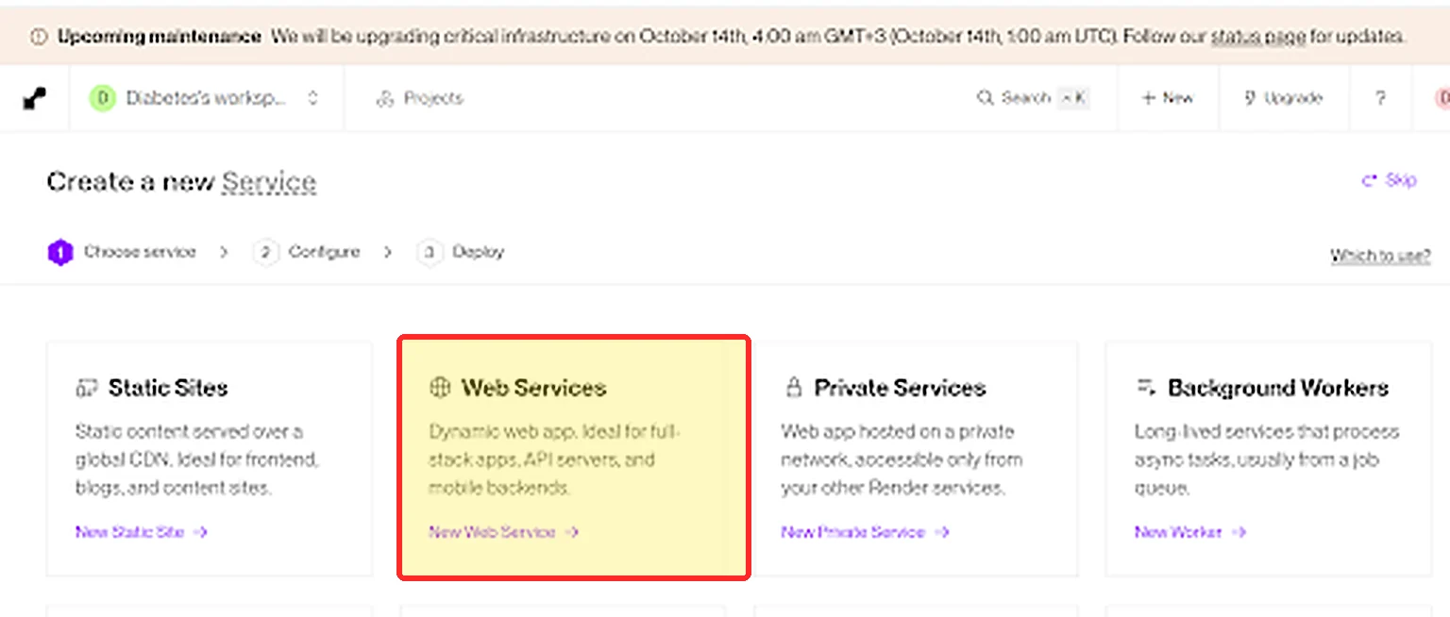
Task: Click the underlined Service heading word
Action: tap(269, 182)
